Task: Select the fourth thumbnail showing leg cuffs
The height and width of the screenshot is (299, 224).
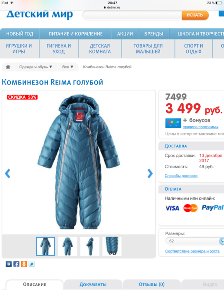Action: [x=112, y=246]
